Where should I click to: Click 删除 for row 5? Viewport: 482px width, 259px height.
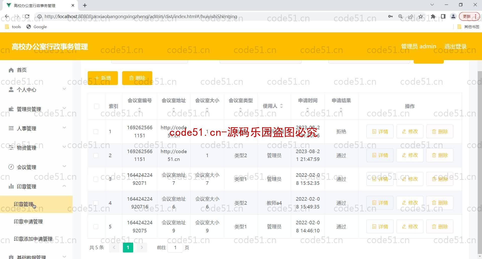[440, 227]
